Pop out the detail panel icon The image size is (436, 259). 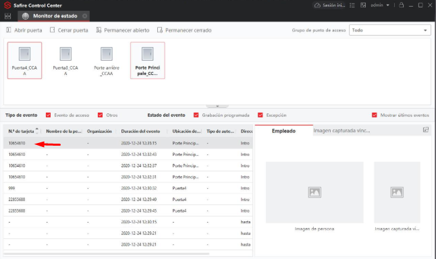point(426,129)
